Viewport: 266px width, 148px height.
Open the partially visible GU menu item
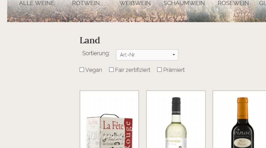tap(262, 3)
